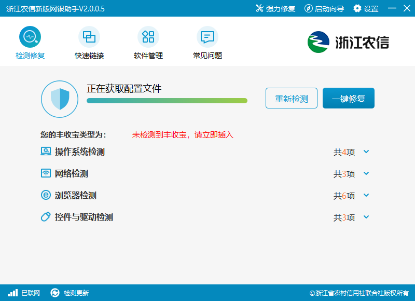Select the 网络检测 row title
Screen dimensions: 415x301
coord(72,174)
